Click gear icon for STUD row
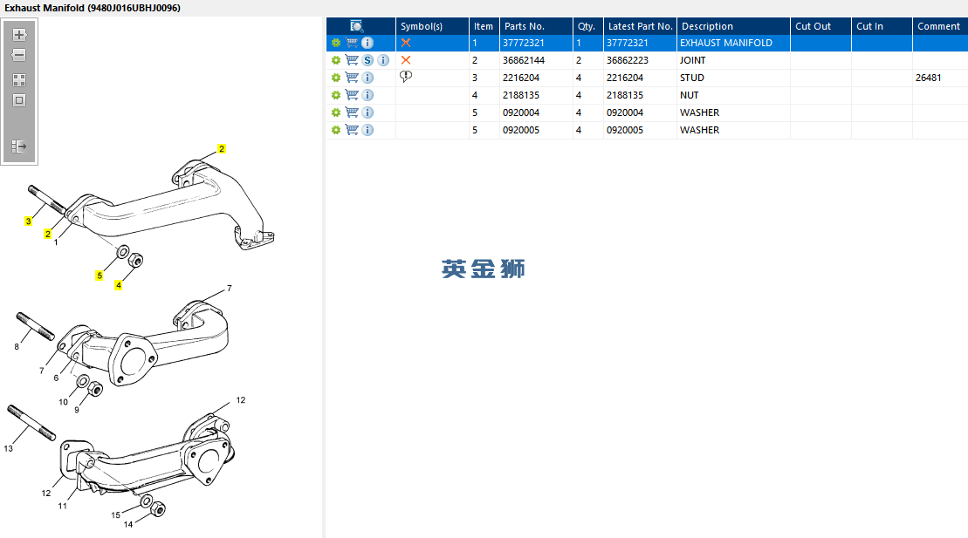Image resolution: width=968 pixels, height=538 pixels. [336, 78]
